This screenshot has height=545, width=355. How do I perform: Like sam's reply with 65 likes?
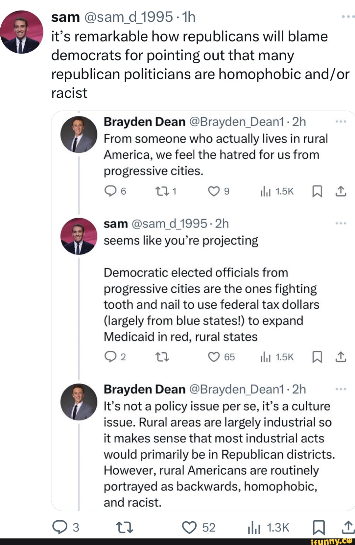click(214, 357)
